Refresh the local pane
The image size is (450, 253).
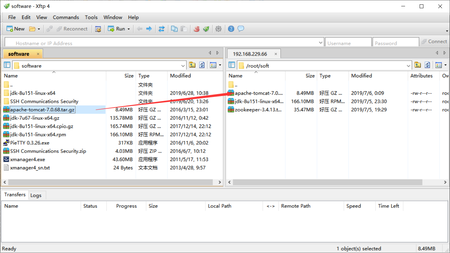point(202,65)
